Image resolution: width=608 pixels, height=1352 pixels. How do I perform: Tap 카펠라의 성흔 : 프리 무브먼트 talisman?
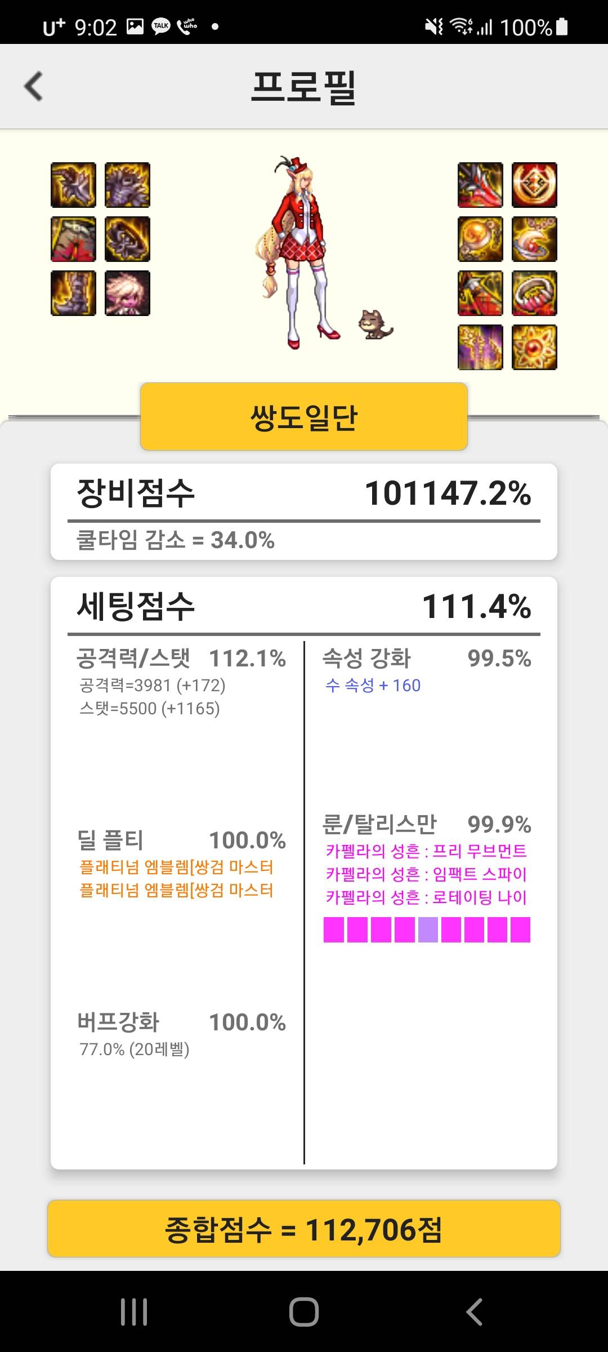click(426, 851)
